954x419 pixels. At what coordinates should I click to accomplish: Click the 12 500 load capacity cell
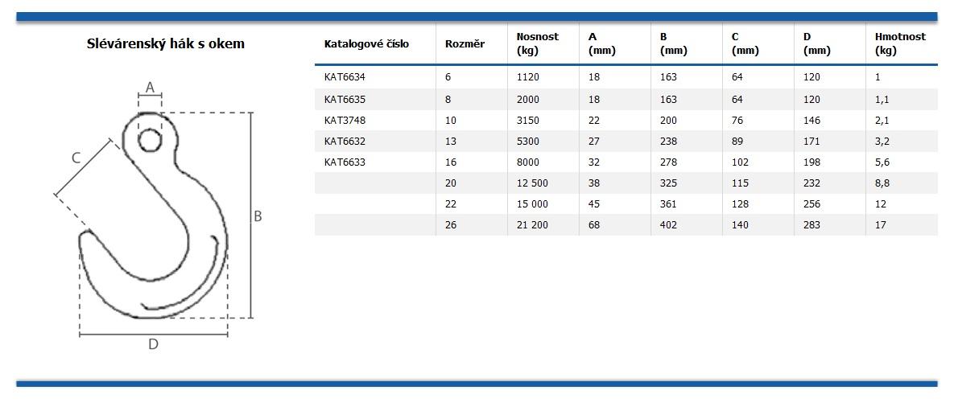tap(532, 183)
